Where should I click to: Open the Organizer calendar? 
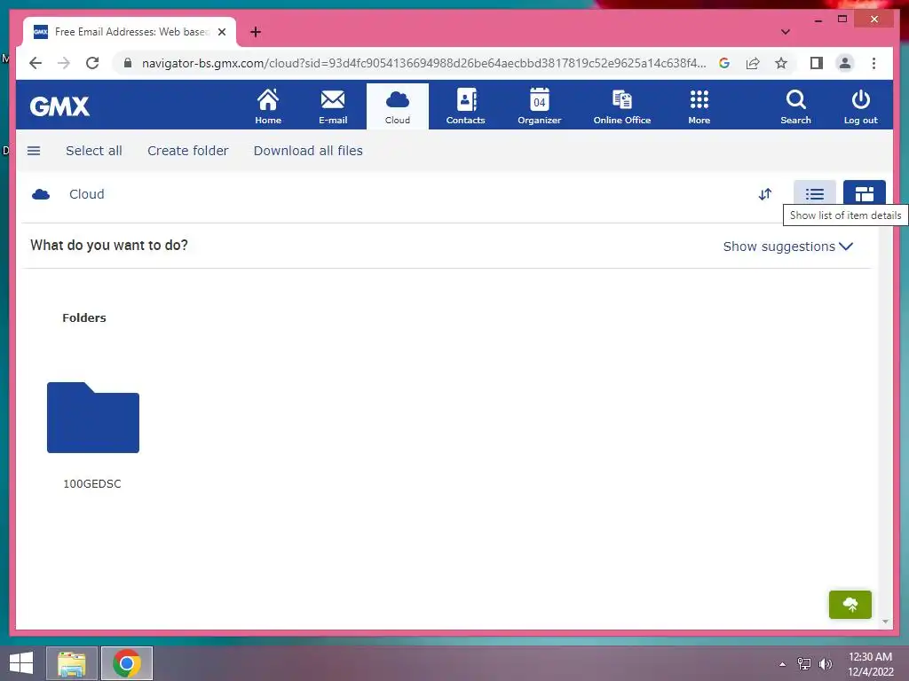pos(539,106)
